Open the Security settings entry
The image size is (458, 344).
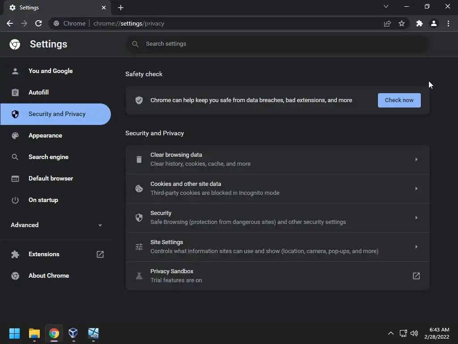pos(277,218)
